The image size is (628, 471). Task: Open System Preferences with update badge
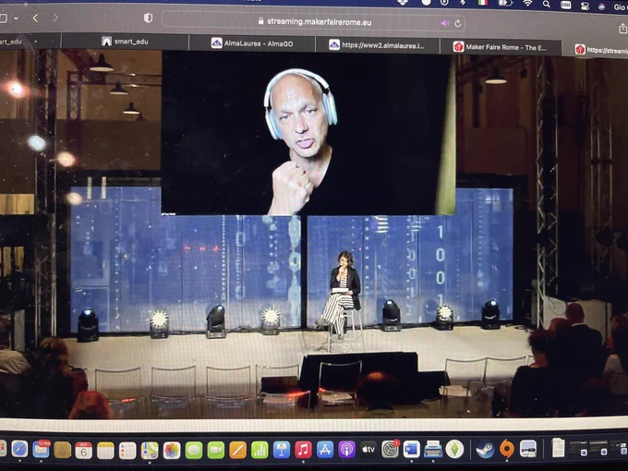[x=390, y=449]
